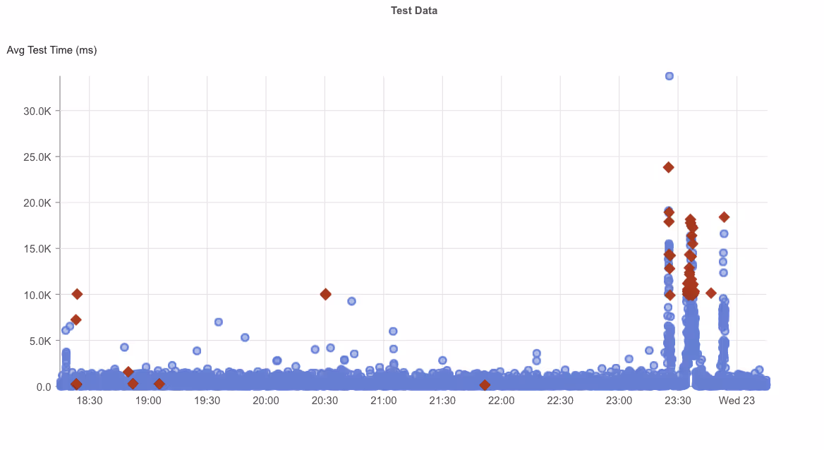Select the blue point near 3.9K after 23:00

[x=649, y=350]
